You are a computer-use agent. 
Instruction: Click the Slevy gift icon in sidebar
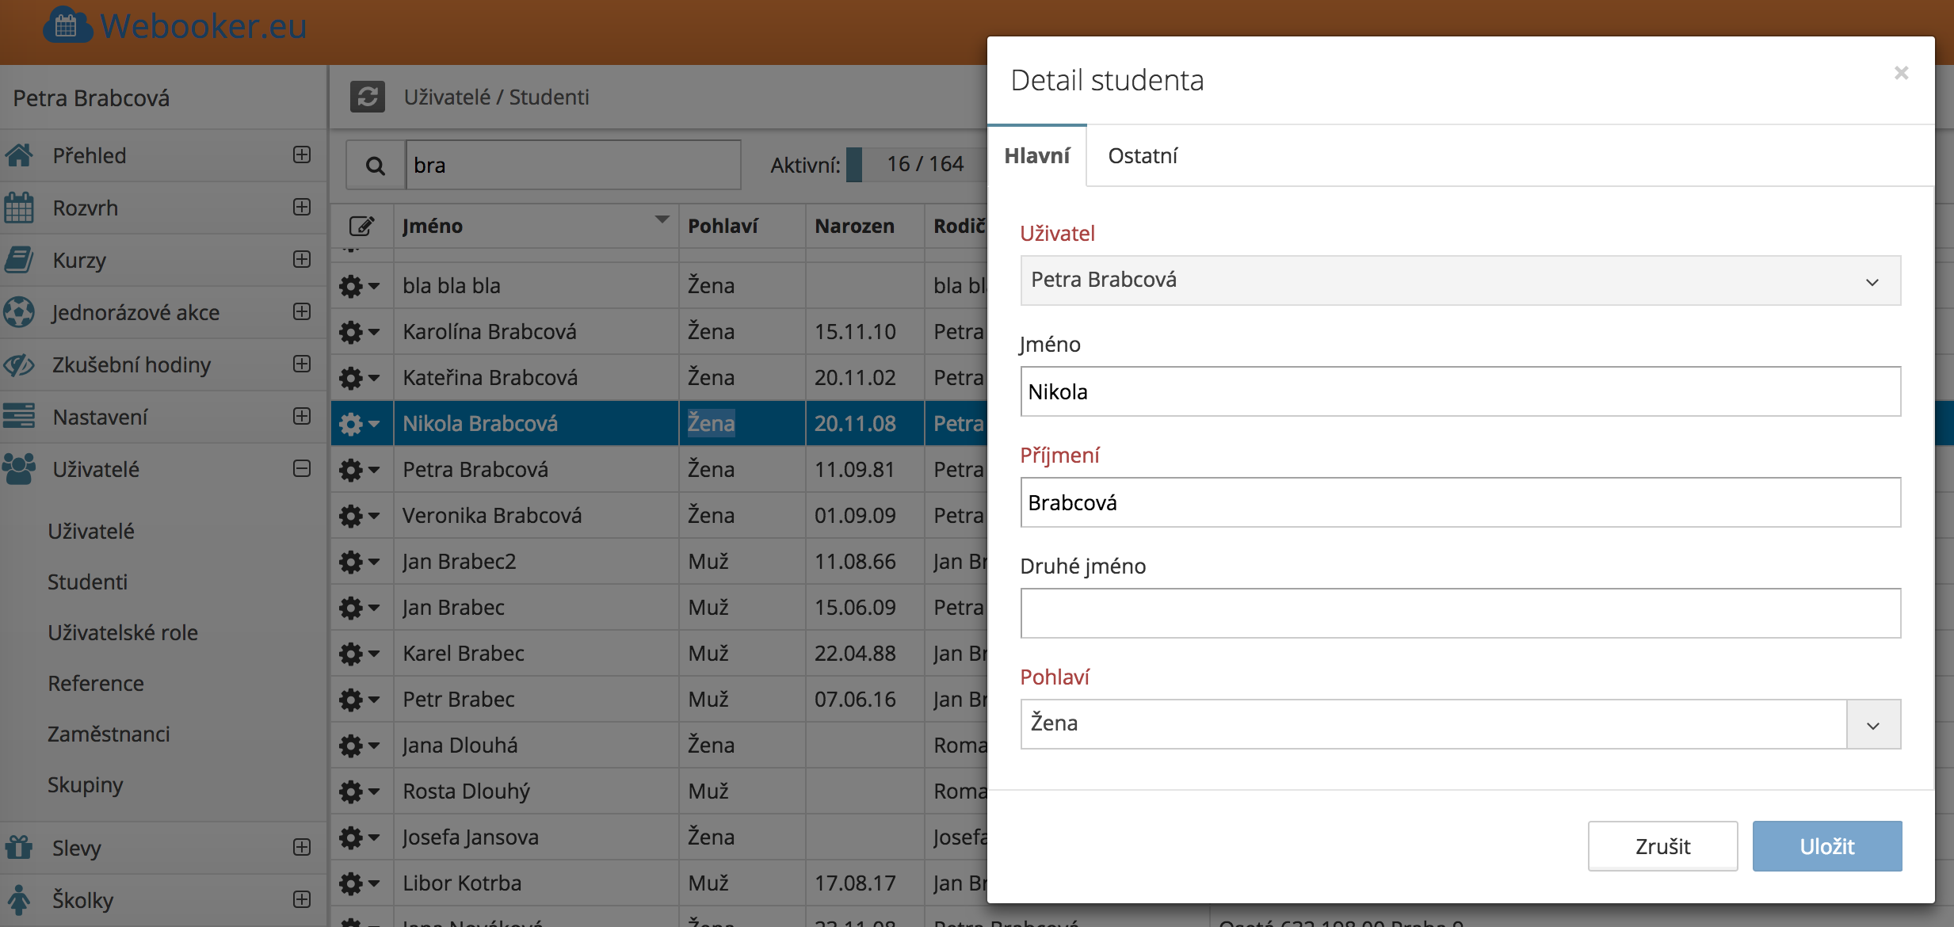click(19, 848)
